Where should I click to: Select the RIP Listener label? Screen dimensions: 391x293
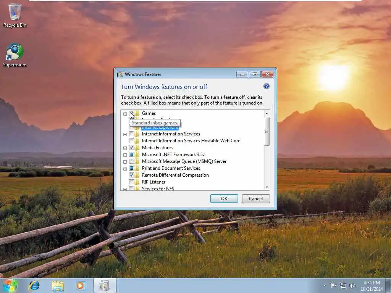(x=153, y=182)
